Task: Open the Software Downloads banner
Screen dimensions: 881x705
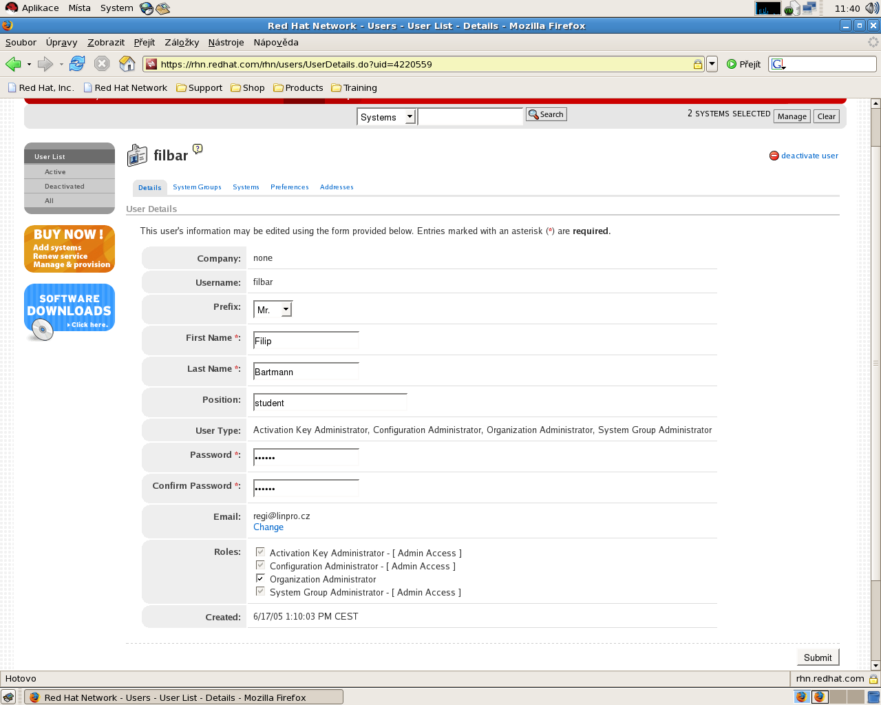Action: point(70,312)
